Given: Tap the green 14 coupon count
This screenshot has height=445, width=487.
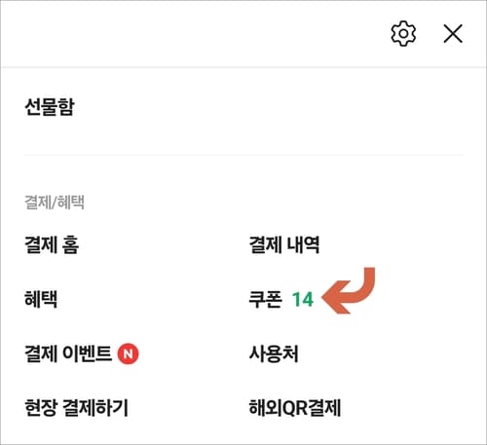Looking at the screenshot, I should [x=303, y=299].
